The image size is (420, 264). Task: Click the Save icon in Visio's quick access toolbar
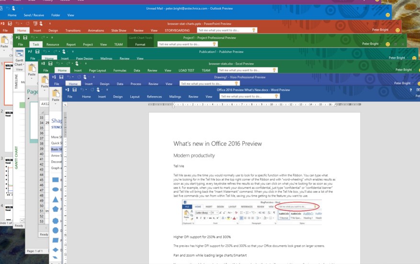coord(61,77)
